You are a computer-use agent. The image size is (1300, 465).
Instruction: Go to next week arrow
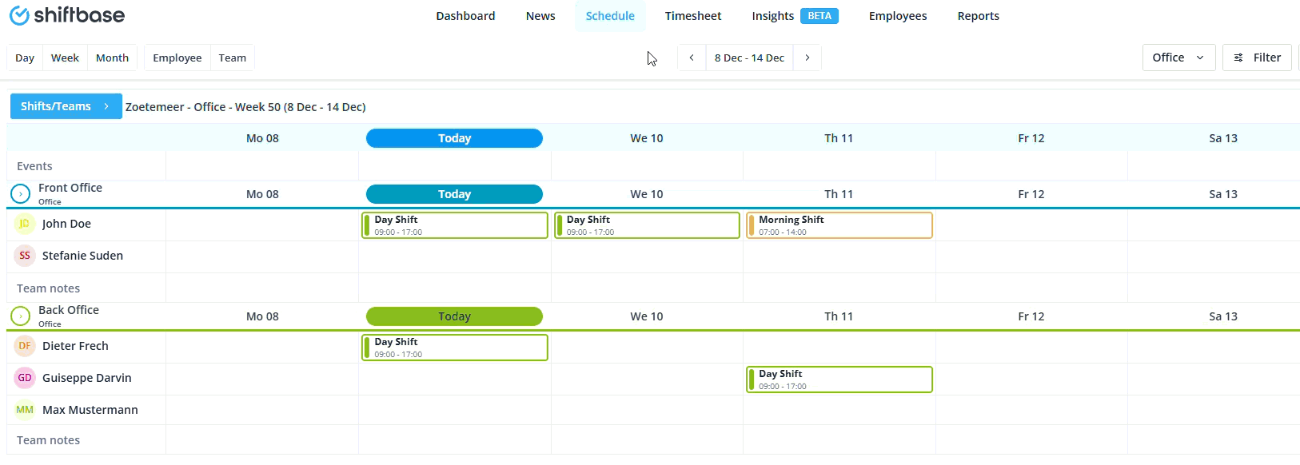pyautogui.click(x=808, y=58)
